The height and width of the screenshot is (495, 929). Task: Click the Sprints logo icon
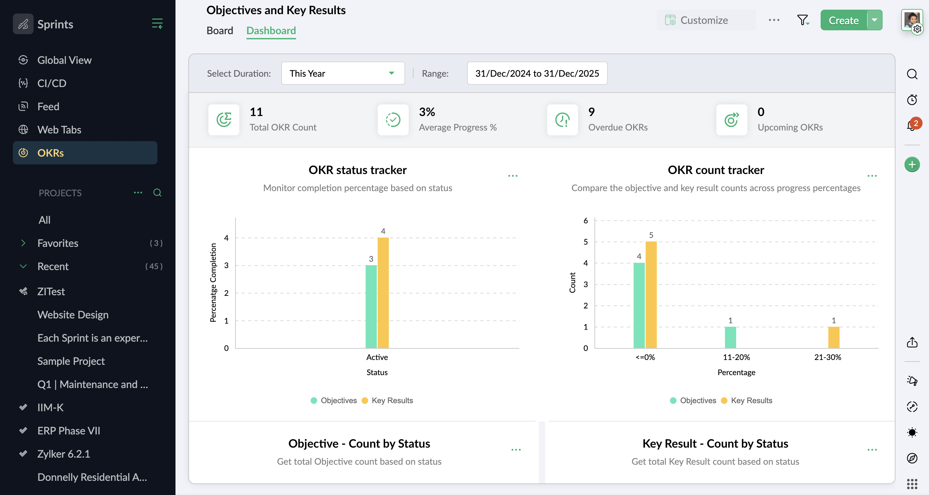tap(23, 24)
